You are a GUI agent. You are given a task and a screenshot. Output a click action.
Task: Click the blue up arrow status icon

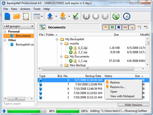click(x=4, y=111)
